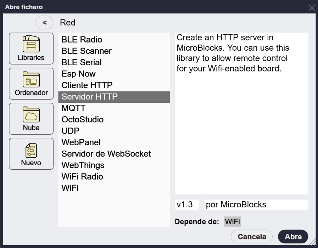Select BLE Radio library
The image size is (318, 248).
pyautogui.click(x=114, y=40)
